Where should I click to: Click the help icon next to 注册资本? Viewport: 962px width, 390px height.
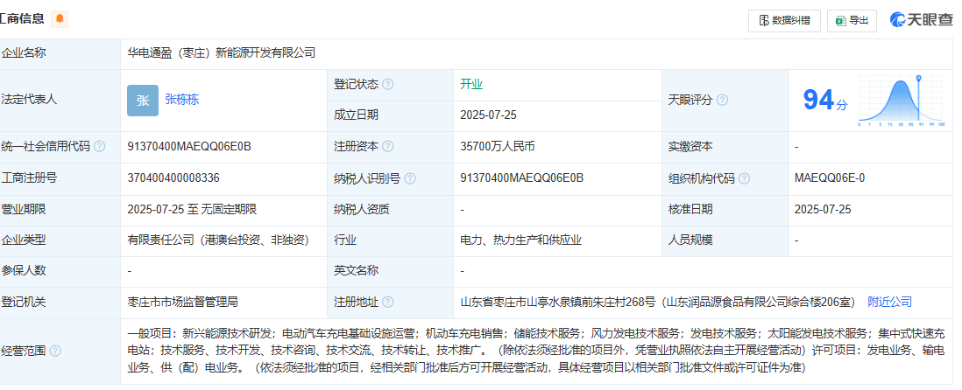coord(387,147)
